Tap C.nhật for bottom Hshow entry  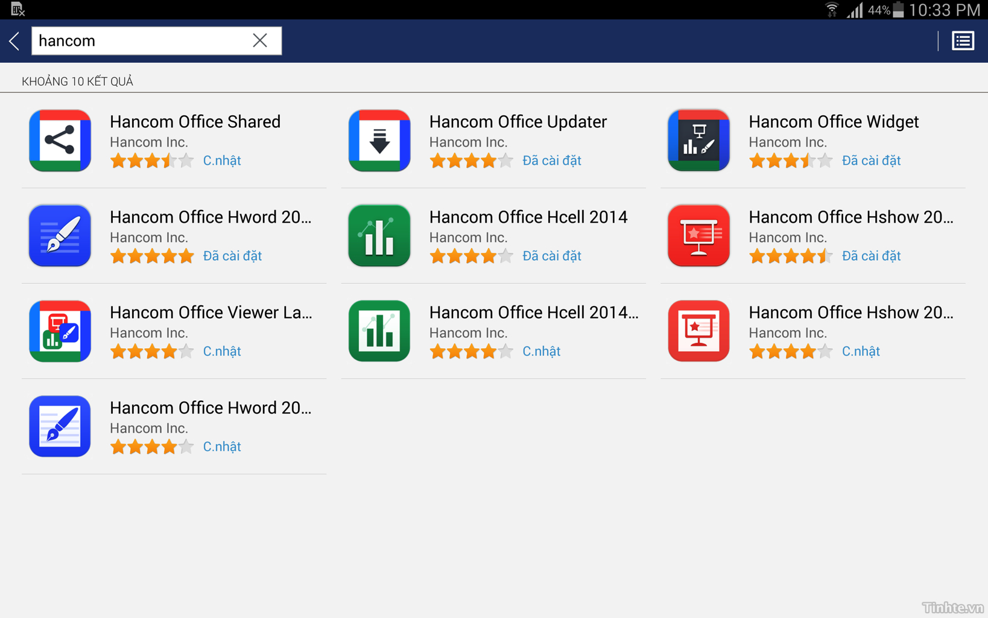click(861, 351)
